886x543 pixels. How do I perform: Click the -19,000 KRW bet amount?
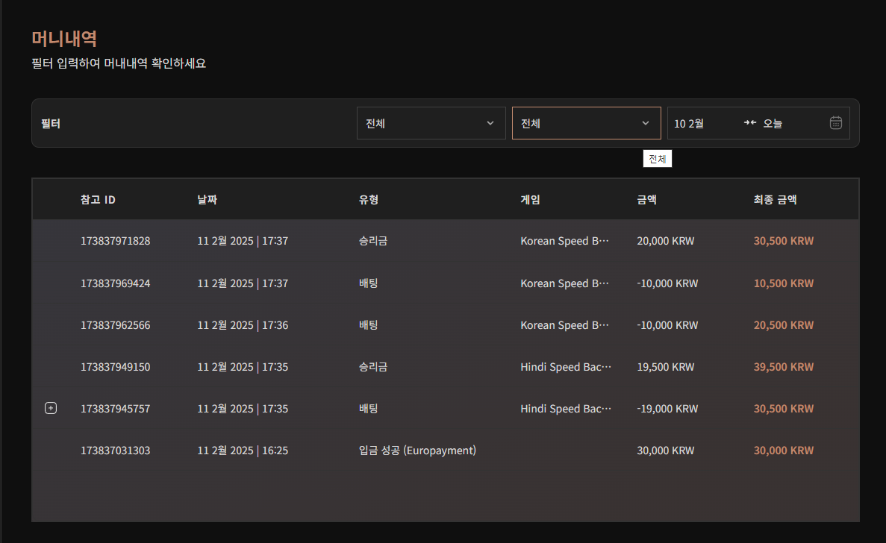click(x=667, y=409)
